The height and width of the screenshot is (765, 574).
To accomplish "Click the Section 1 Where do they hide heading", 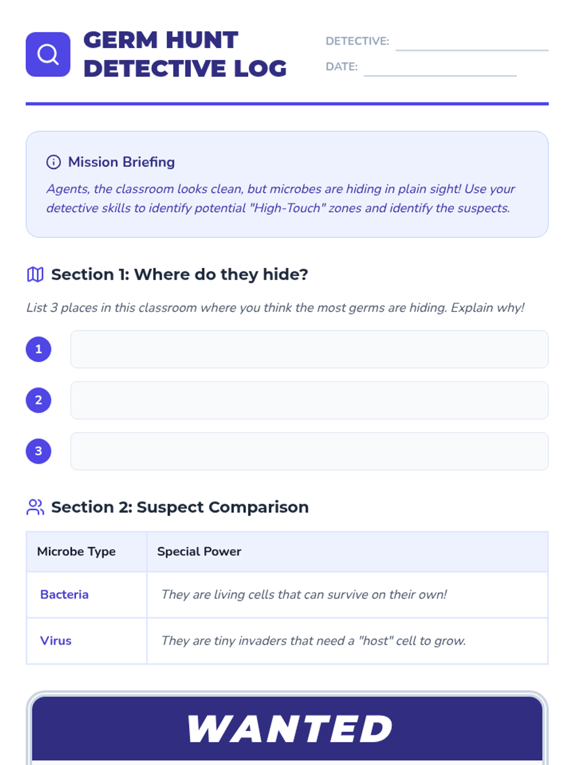I will pyautogui.click(x=180, y=274).
